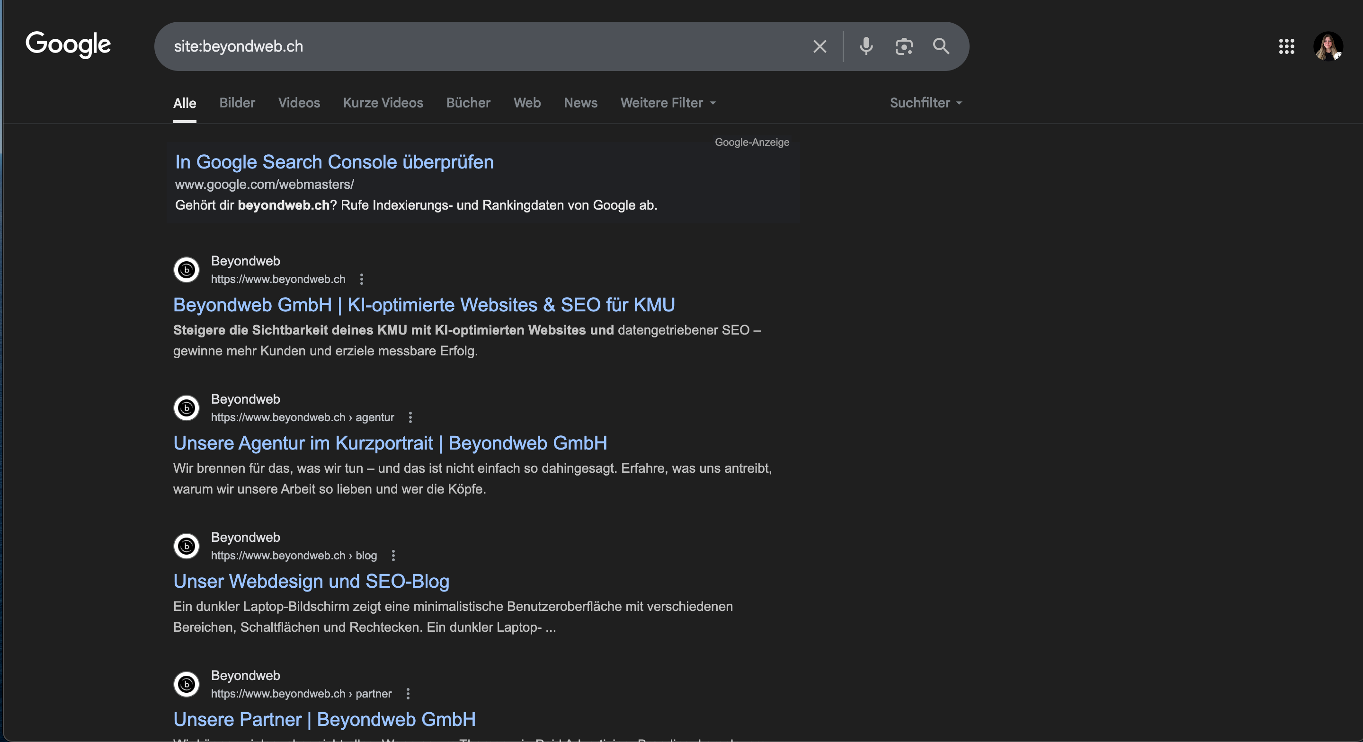This screenshot has width=1363, height=742.
Task: Click the snippet starting 'Wir brennen für das'
Action: click(472, 478)
